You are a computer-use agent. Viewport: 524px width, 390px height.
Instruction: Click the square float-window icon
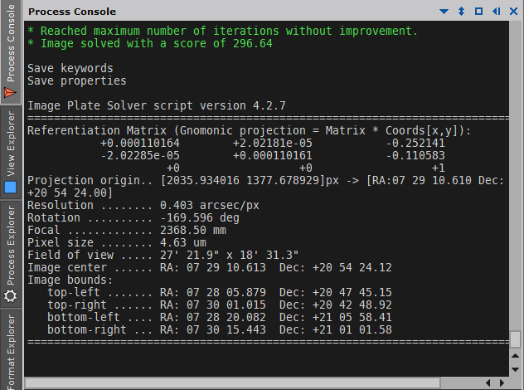(x=478, y=12)
